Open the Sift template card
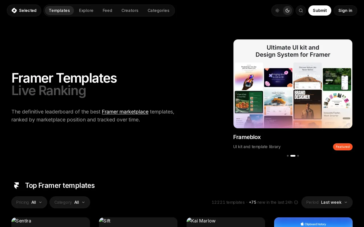 click(x=138, y=222)
